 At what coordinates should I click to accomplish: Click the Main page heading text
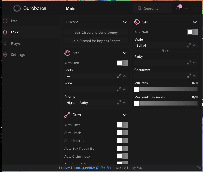[71, 8]
